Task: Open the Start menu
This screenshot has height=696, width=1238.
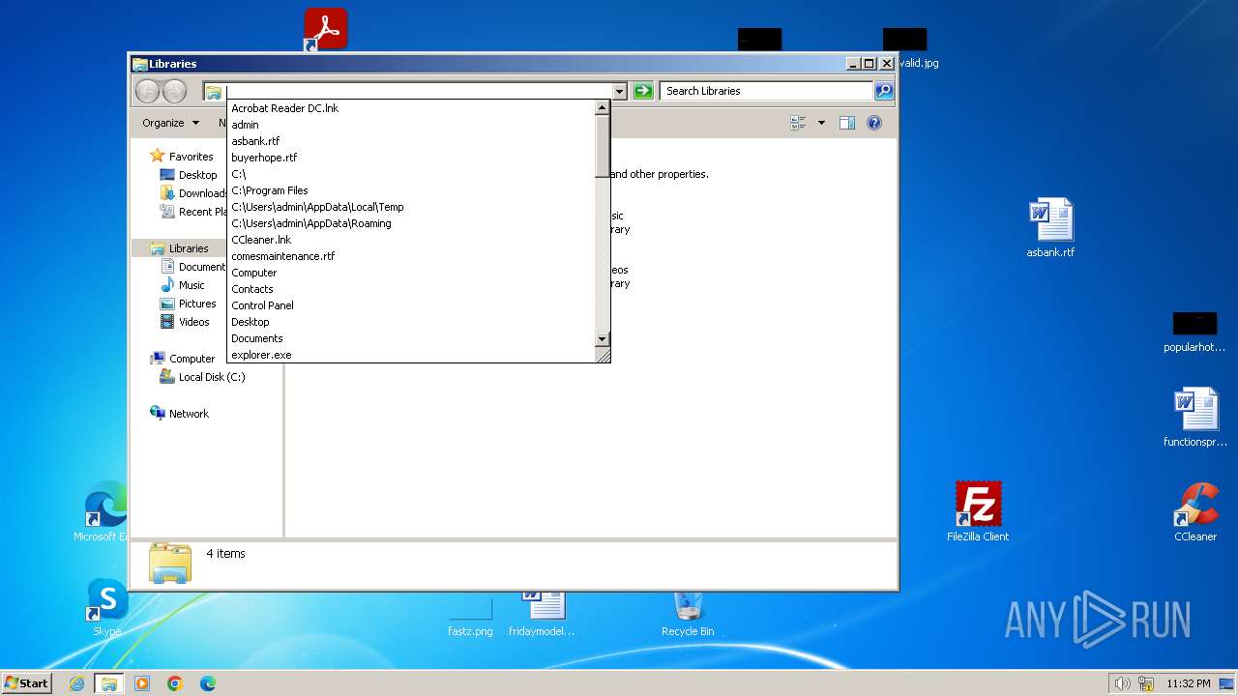Action: tap(27, 683)
